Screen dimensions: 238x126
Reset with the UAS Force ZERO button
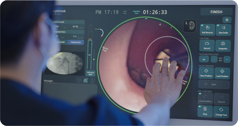point(90,73)
